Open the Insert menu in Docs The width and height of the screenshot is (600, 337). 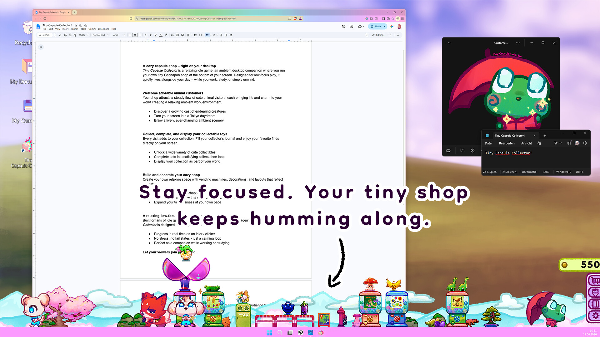coord(65,29)
